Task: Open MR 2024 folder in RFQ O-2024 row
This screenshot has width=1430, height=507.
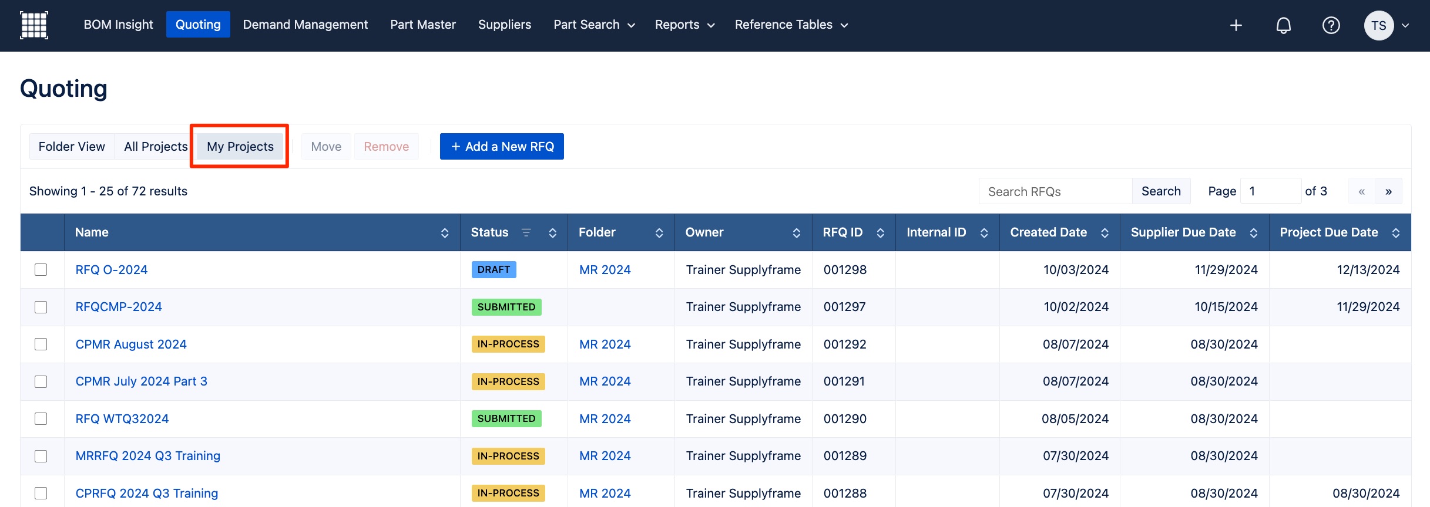Action: 605,270
